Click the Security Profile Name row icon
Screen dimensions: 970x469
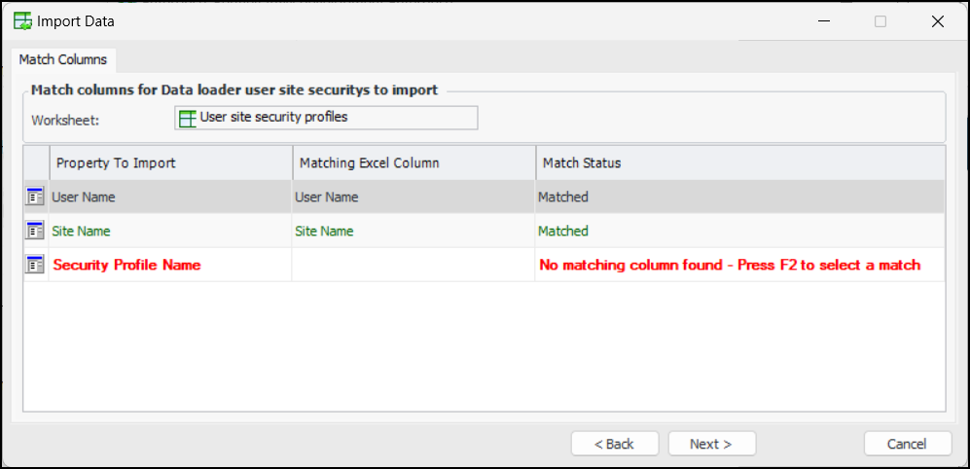pos(35,265)
